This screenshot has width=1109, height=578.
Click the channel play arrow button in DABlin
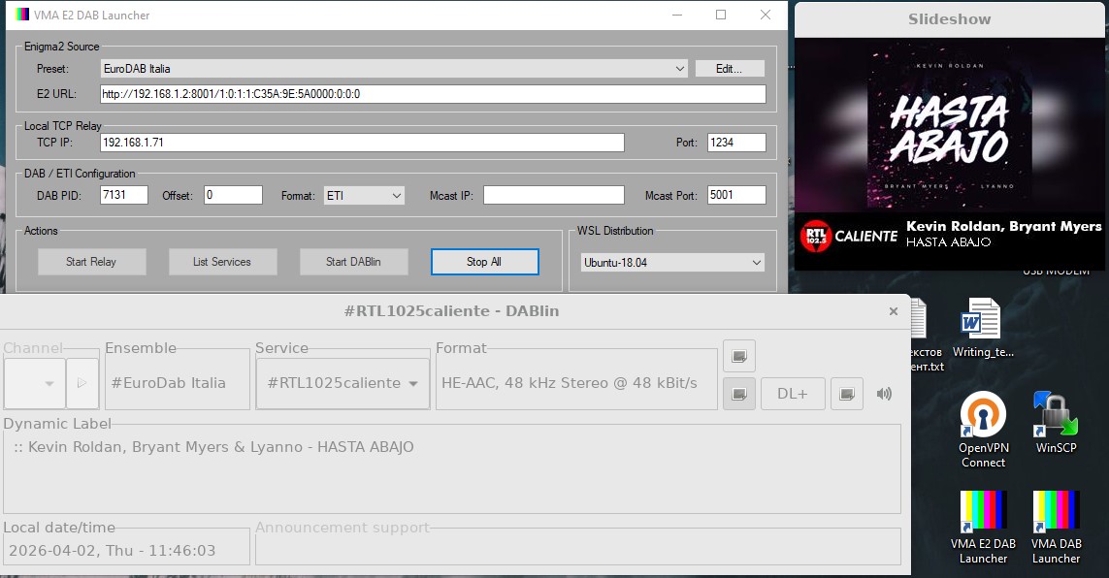[x=82, y=383]
